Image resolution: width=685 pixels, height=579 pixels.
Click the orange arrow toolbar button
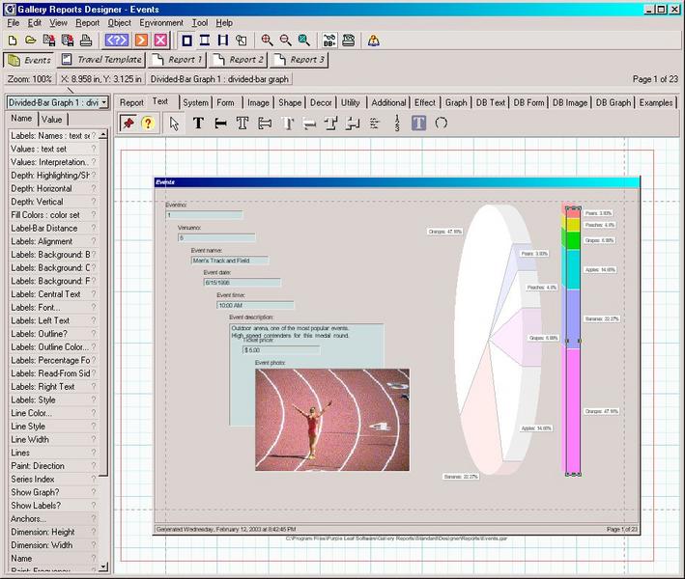pyautogui.click(x=141, y=41)
